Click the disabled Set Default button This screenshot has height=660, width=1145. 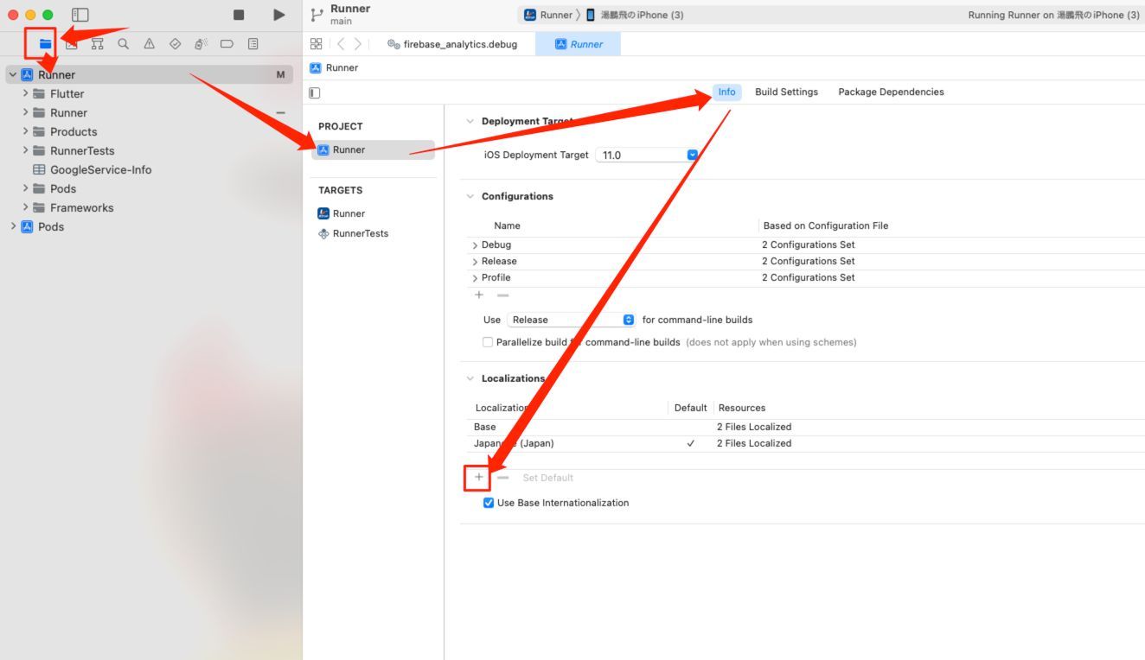547,478
